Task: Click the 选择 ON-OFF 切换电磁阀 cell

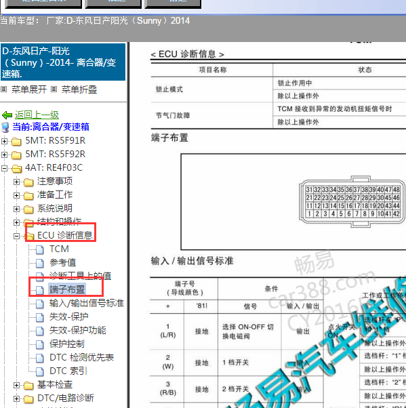Action: (249, 331)
